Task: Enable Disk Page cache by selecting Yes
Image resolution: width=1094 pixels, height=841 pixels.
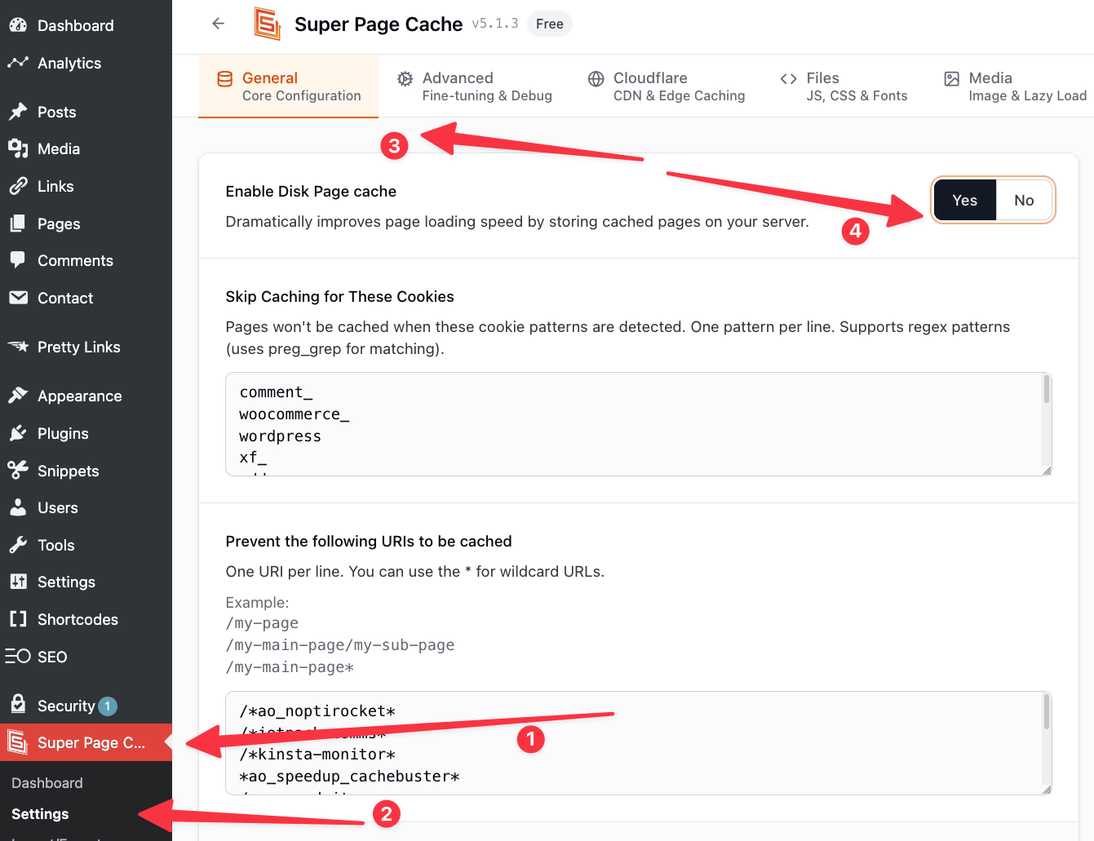Action: tap(965, 200)
